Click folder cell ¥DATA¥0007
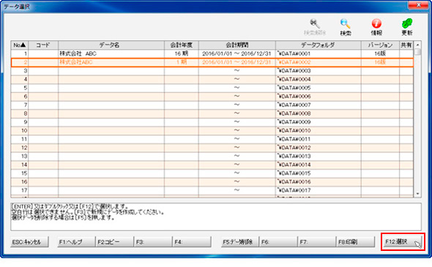Viewport: 432px width, 267px height. tap(319, 105)
